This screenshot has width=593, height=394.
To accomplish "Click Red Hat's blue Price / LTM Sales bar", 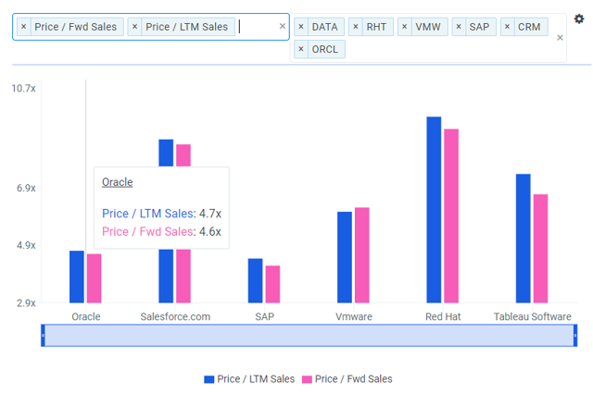I will coord(434,210).
